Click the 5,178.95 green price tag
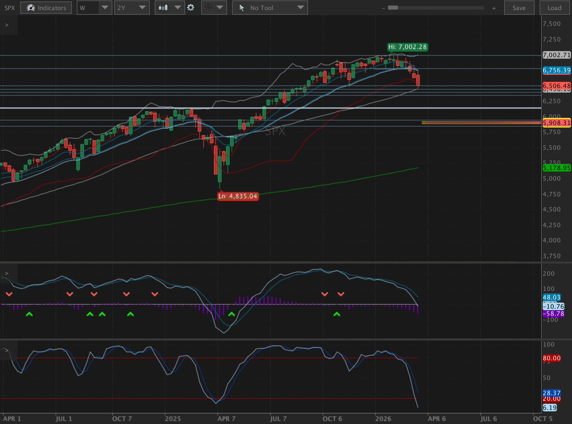 point(557,168)
